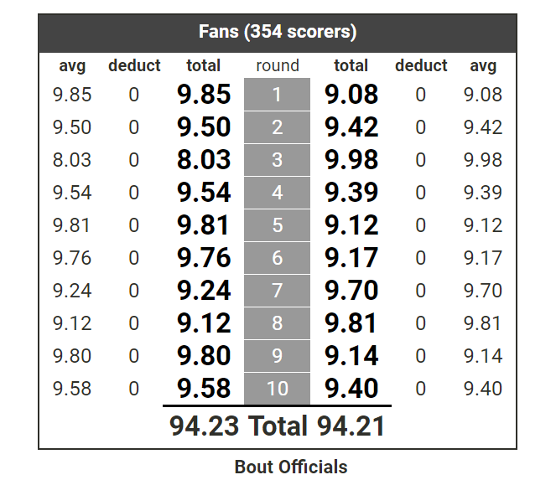Click the 94.23 total score
The image size is (556, 480).
[x=205, y=426]
